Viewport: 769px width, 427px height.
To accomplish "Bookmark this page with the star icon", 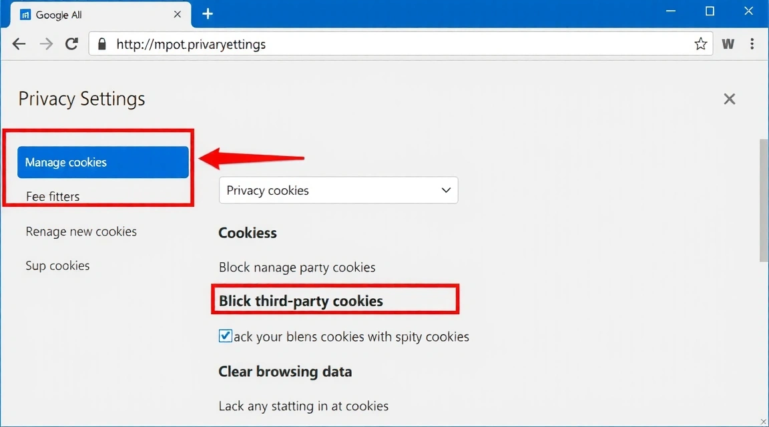I will click(700, 43).
